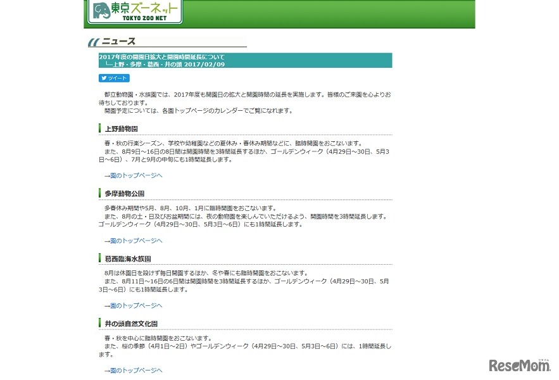Click the green bar beside 葛西臨海水族園 heading
The width and height of the screenshot is (559, 380).
pyautogui.click(x=99, y=258)
